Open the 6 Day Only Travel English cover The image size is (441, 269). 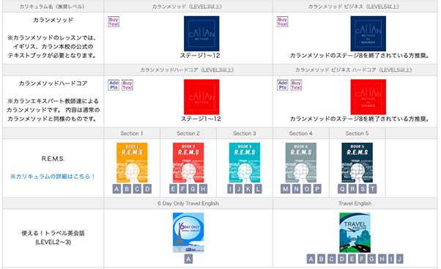point(188,232)
